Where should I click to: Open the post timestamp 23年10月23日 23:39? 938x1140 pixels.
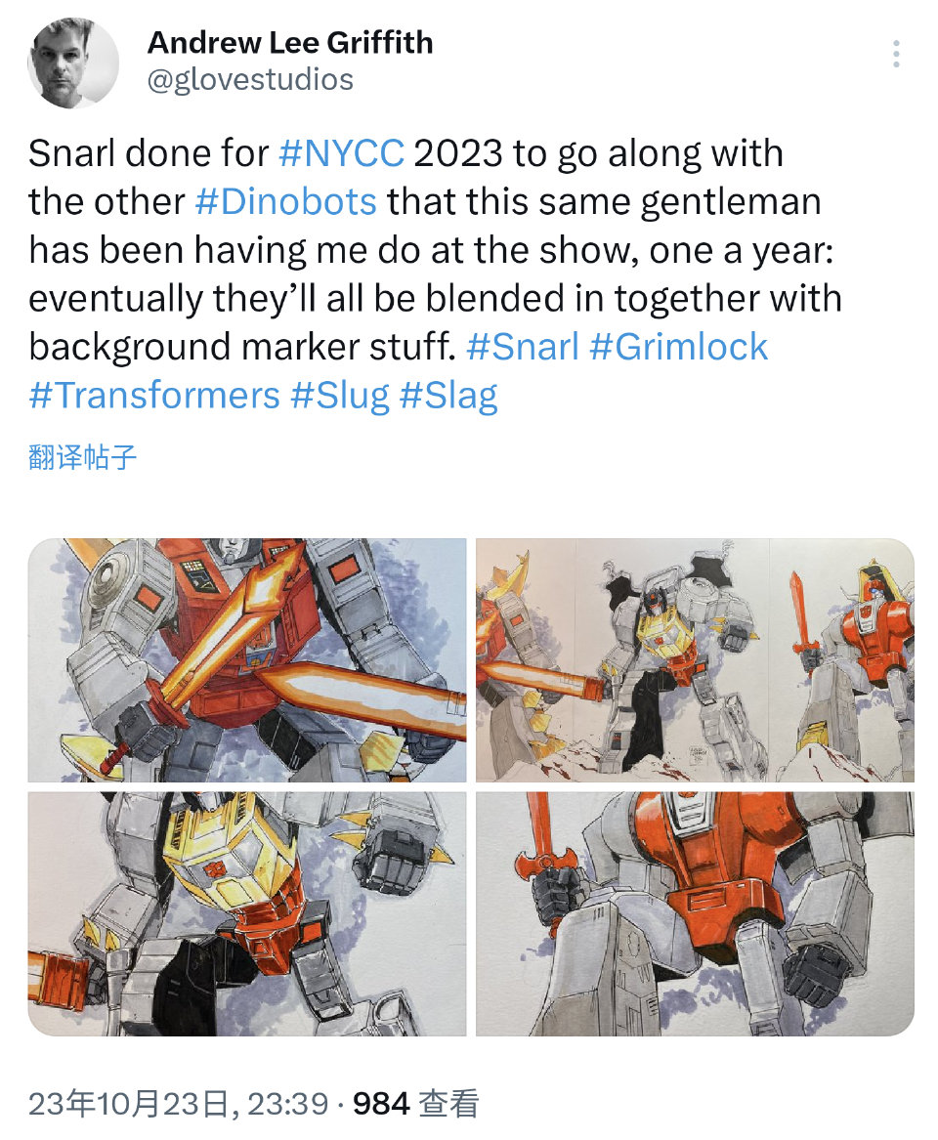178,1104
